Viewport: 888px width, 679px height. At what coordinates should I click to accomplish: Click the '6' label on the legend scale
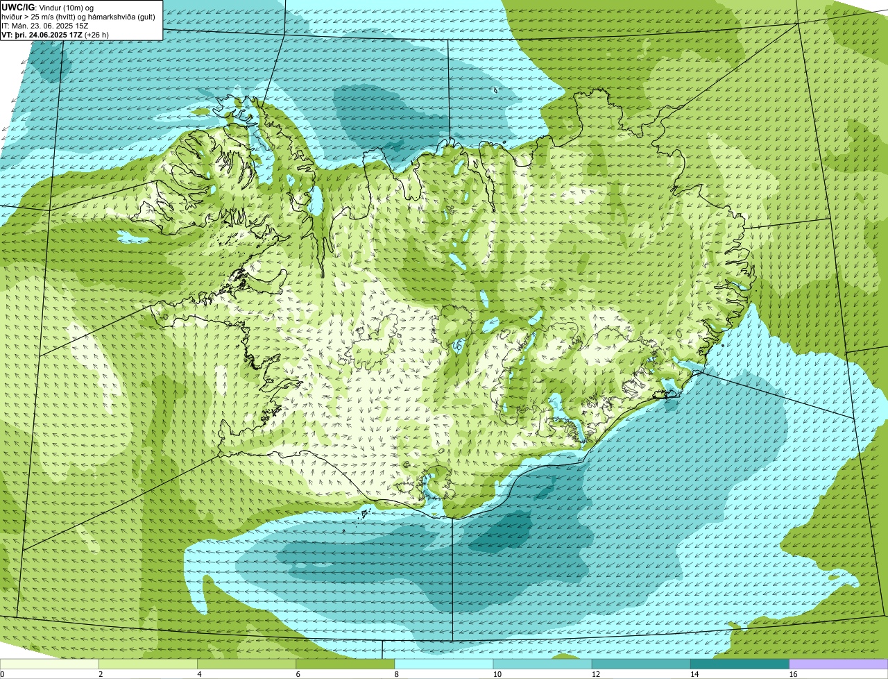(298, 674)
